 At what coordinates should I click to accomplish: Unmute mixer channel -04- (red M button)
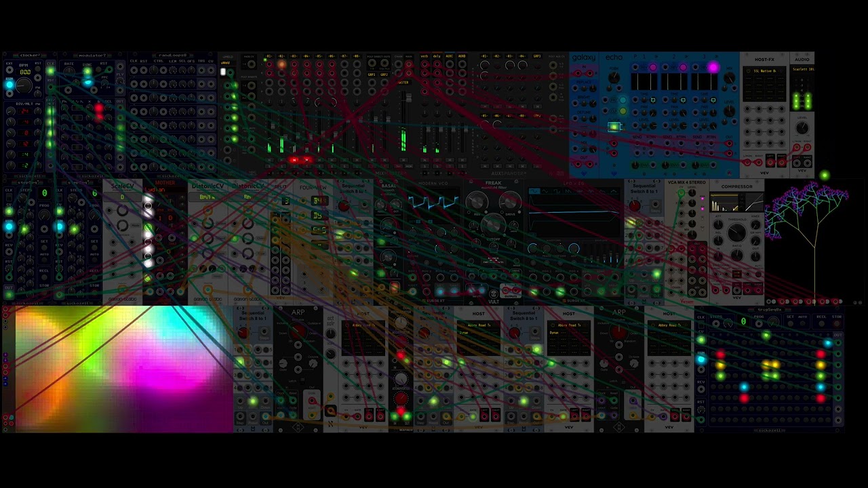pos(307,161)
